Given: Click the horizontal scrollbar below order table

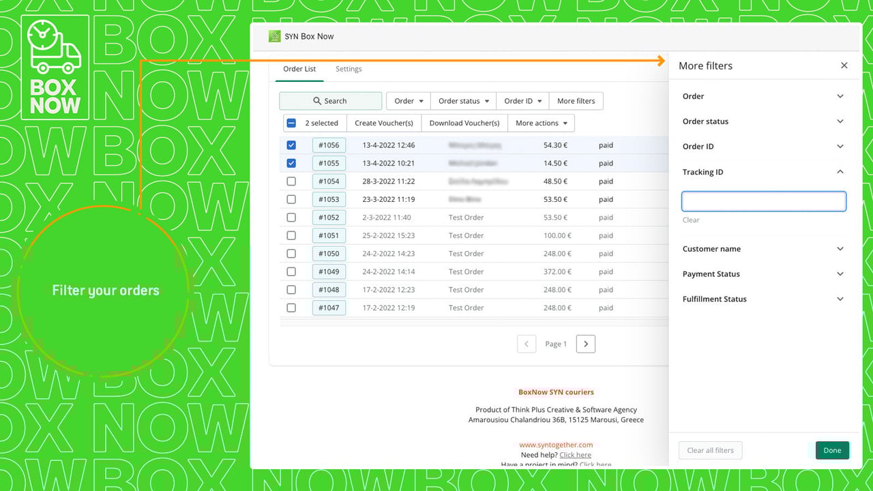Looking at the screenshot, I should (474, 323).
